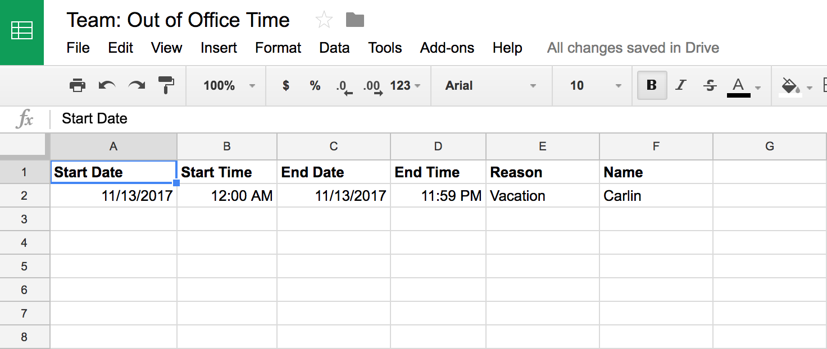The height and width of the screenshot is (349, 827).
Task: Click the Print icon in toolbar
Action: tap(77, 85)
